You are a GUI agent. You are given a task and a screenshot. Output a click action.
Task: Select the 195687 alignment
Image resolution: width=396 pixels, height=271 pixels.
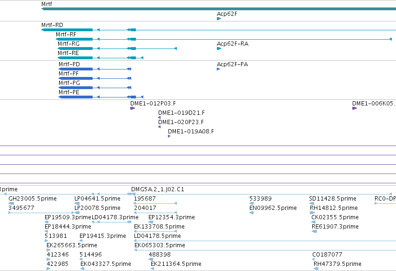coord(155,203)
